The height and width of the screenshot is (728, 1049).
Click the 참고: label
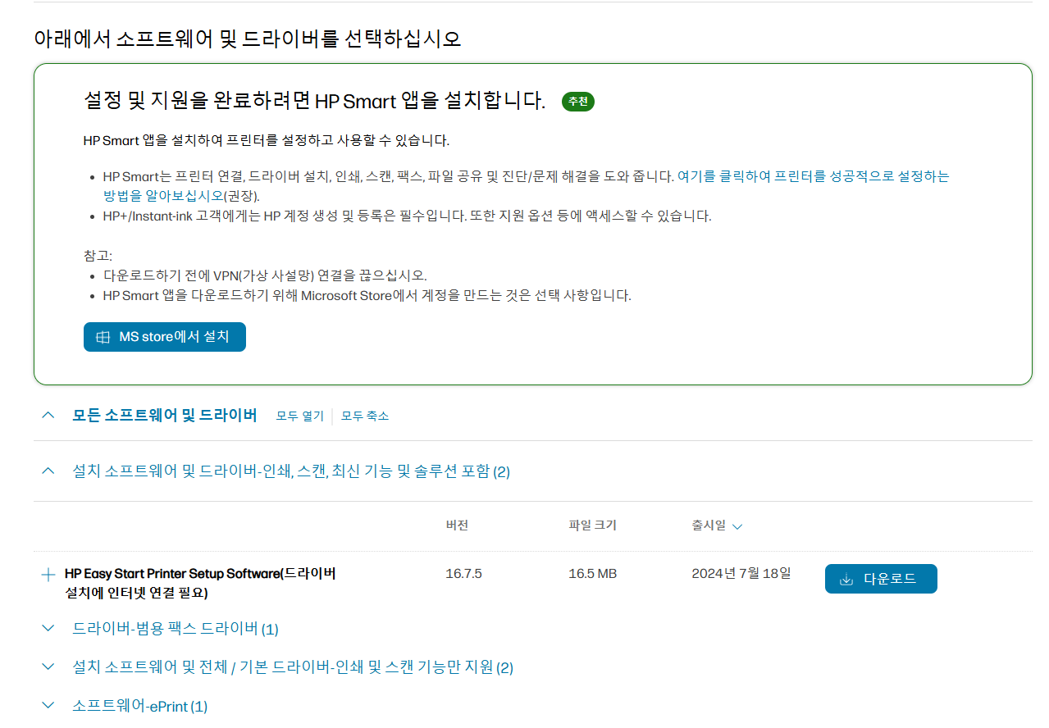pyautogui.click(x=98, y=256)
